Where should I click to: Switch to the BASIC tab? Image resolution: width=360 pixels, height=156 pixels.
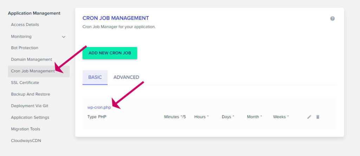pos(95,77)
